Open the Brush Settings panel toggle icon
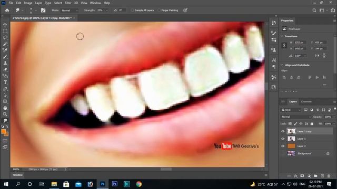The width and height of the screenshot is (337, 189). 43,10
